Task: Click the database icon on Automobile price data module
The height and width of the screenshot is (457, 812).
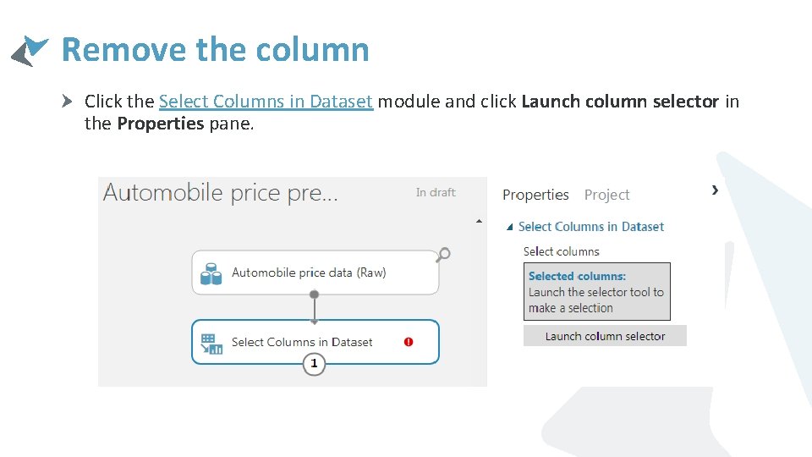Action: coord(211,273)
